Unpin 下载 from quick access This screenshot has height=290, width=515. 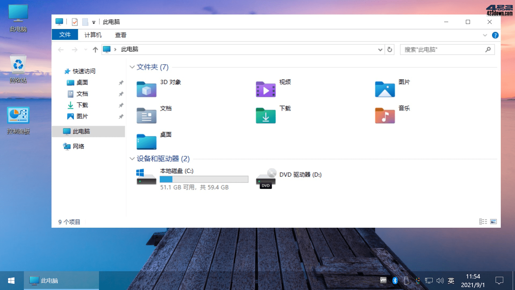(121, 105)
